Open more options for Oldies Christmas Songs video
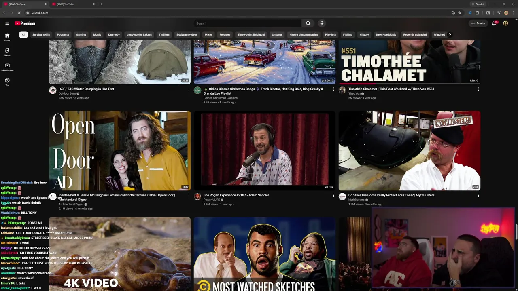This screenshot has width=518, height=291. (333, 89)
